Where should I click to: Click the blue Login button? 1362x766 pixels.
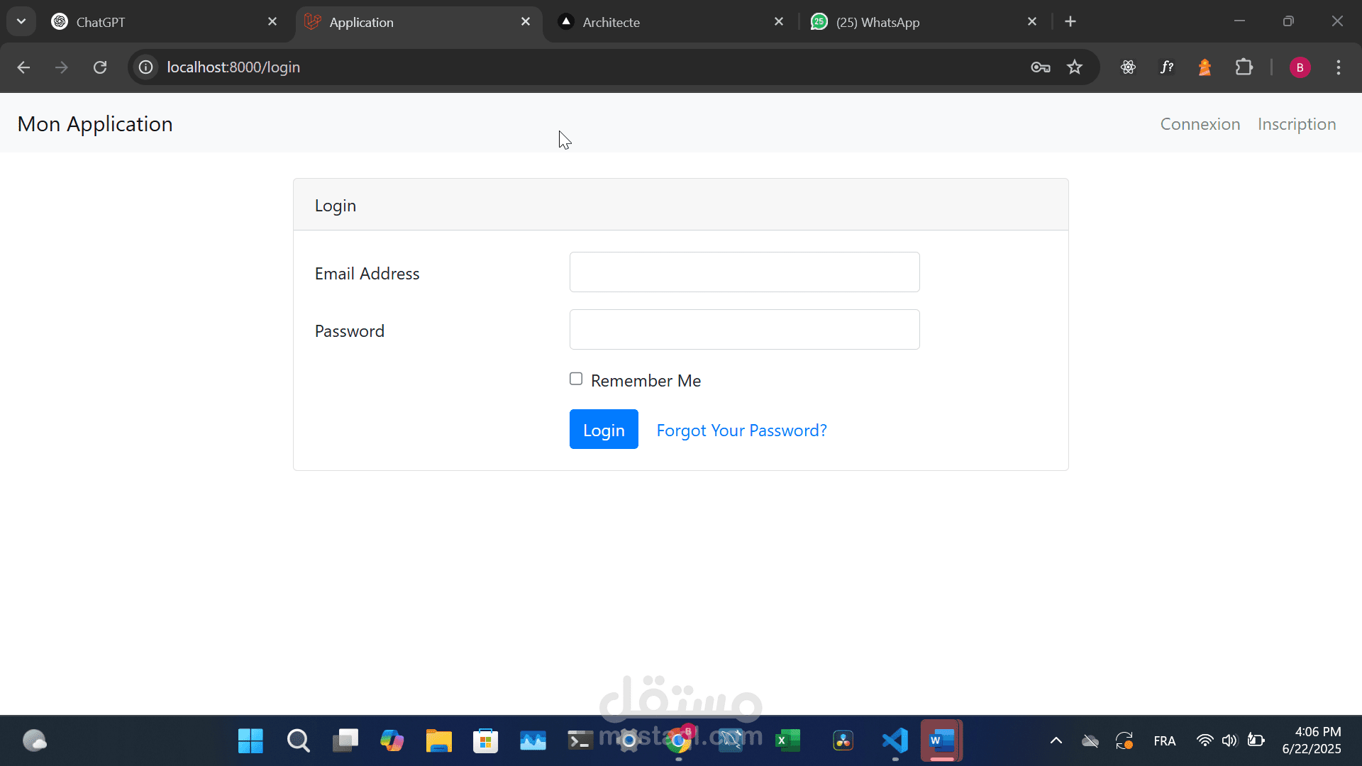604,429
